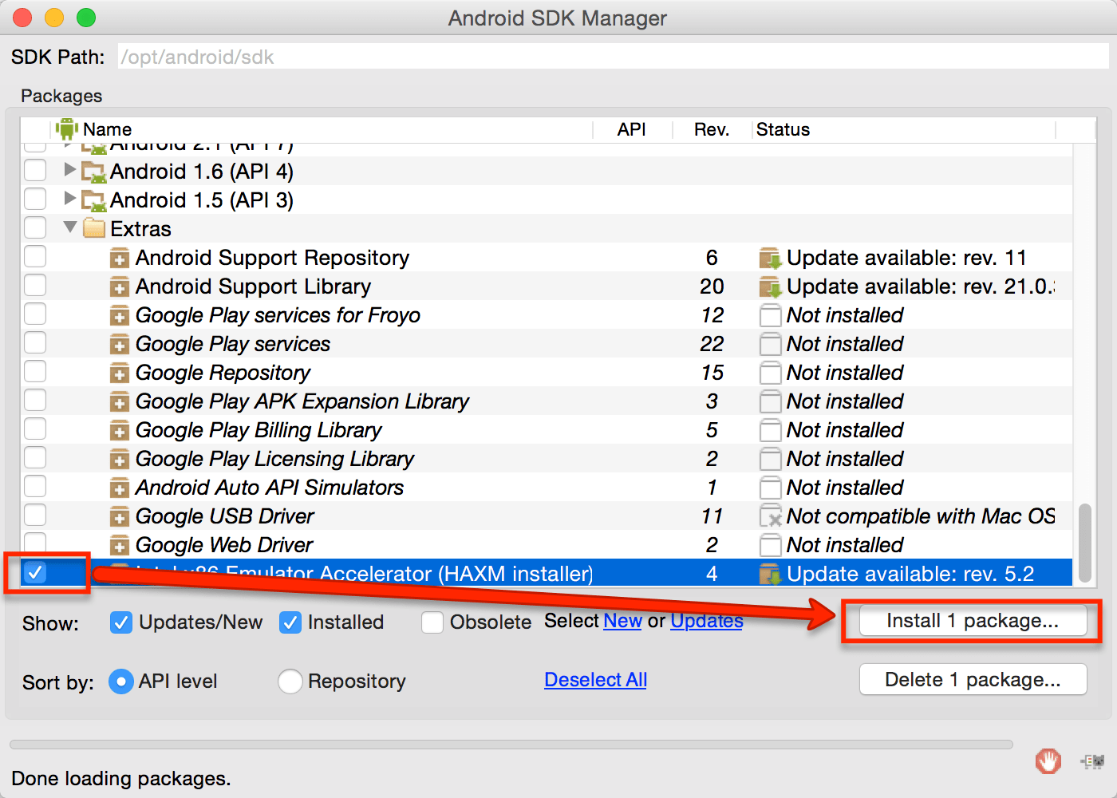Check the Android 1.5 (API 3) checkbox
The image size is (1117, 798).
tap(35, 199)
